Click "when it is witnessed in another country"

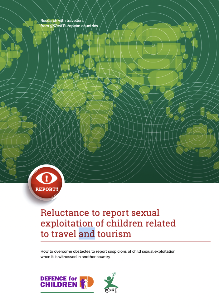pos(75,257)
